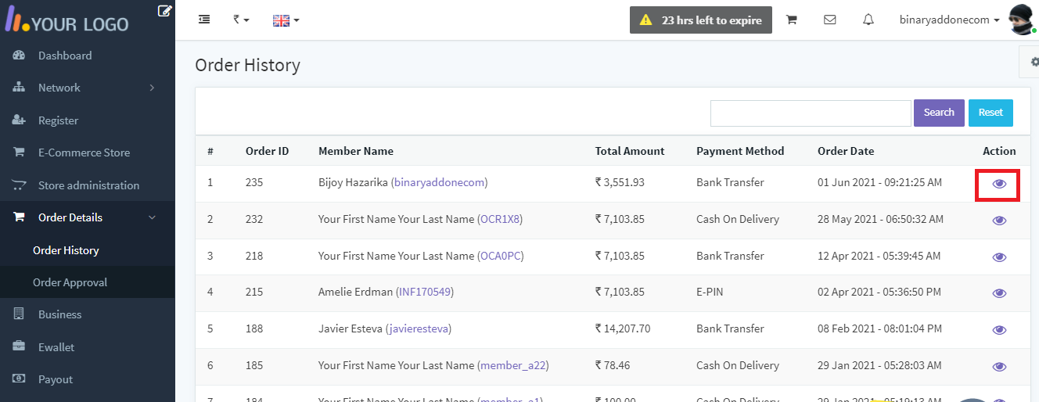Open the UK flag language dropdown

(286, 20)
